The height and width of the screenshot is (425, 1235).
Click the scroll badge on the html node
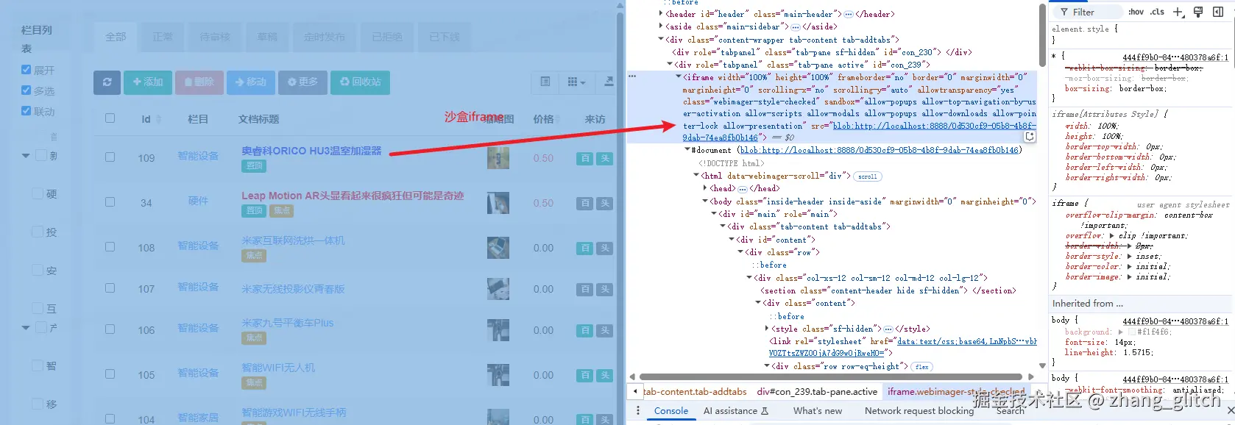point(868,176)
